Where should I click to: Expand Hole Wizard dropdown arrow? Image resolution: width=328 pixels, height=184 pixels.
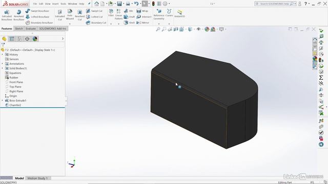(70, 24)
